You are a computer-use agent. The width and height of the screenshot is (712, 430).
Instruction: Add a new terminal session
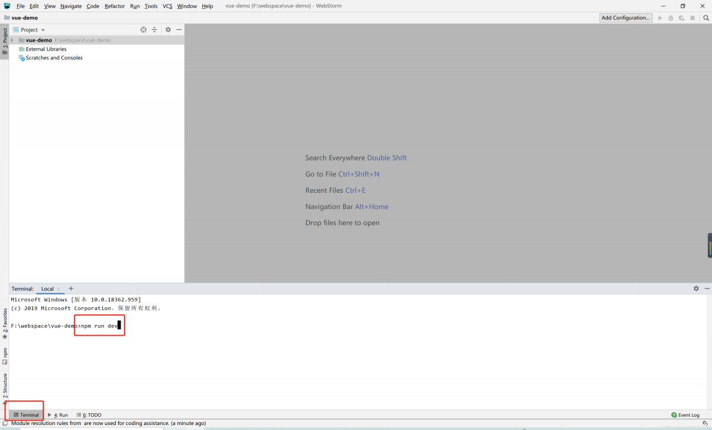[x=71, y=289]
